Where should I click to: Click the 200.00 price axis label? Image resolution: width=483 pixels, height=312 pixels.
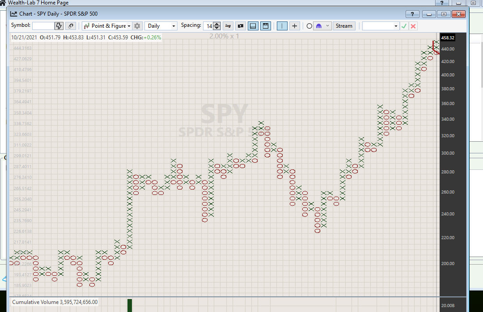[x=448, y=264]
